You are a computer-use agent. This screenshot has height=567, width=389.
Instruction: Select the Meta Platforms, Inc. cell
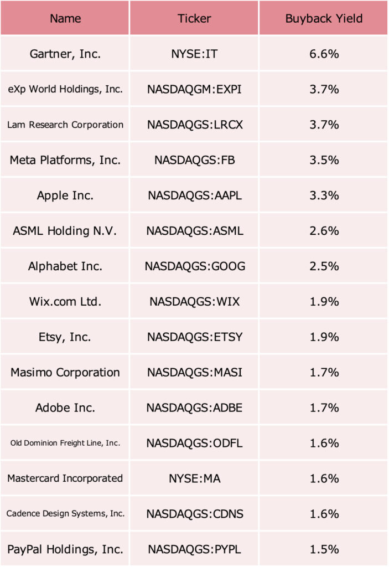tap(65, 160)
